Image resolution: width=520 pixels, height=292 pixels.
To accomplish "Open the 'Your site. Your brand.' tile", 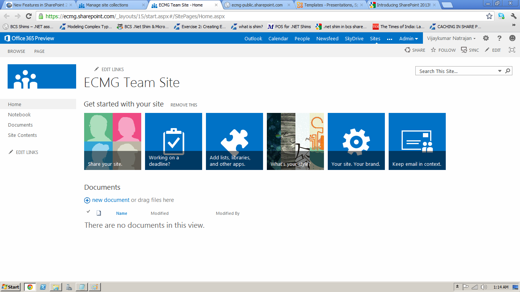I will [x=356, y=141].
